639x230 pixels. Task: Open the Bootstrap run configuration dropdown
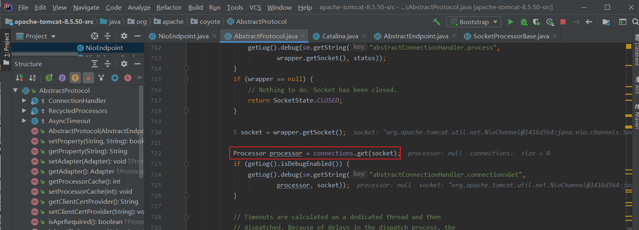(474, 22)
